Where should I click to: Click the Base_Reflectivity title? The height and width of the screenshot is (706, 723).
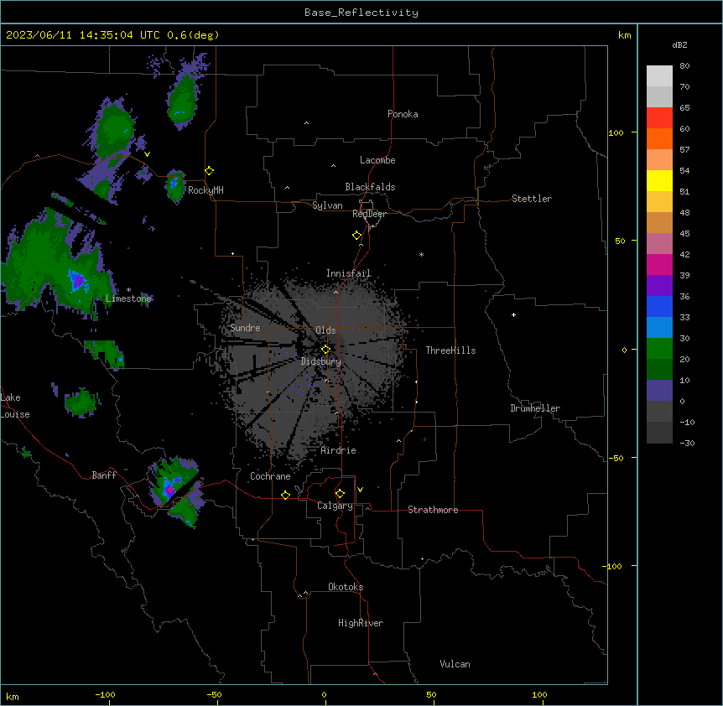pos(361,13)
